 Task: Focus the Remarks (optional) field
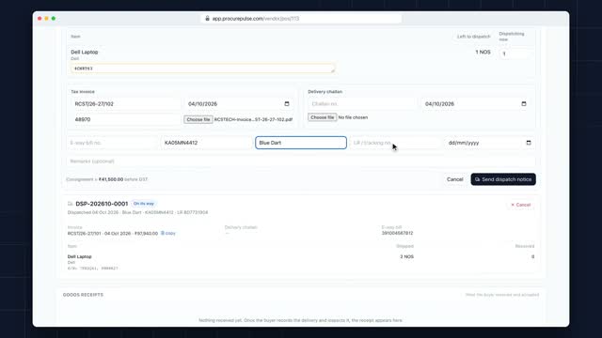[301, 161]
